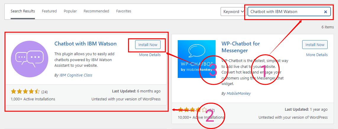Install the WP-Chatbot for Messenger plugin

pyautogui.click(x=315, y=45)
